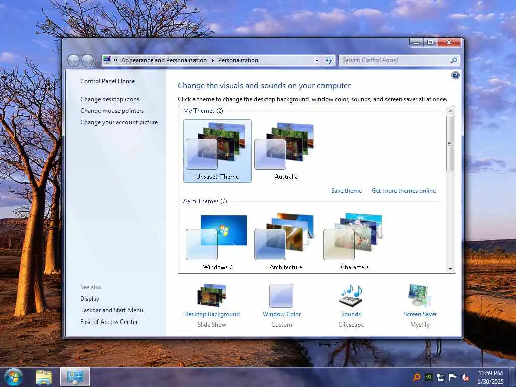Open the Sounds link text
This screenshot has height=387, width=516.
click(x=351, y=314)
